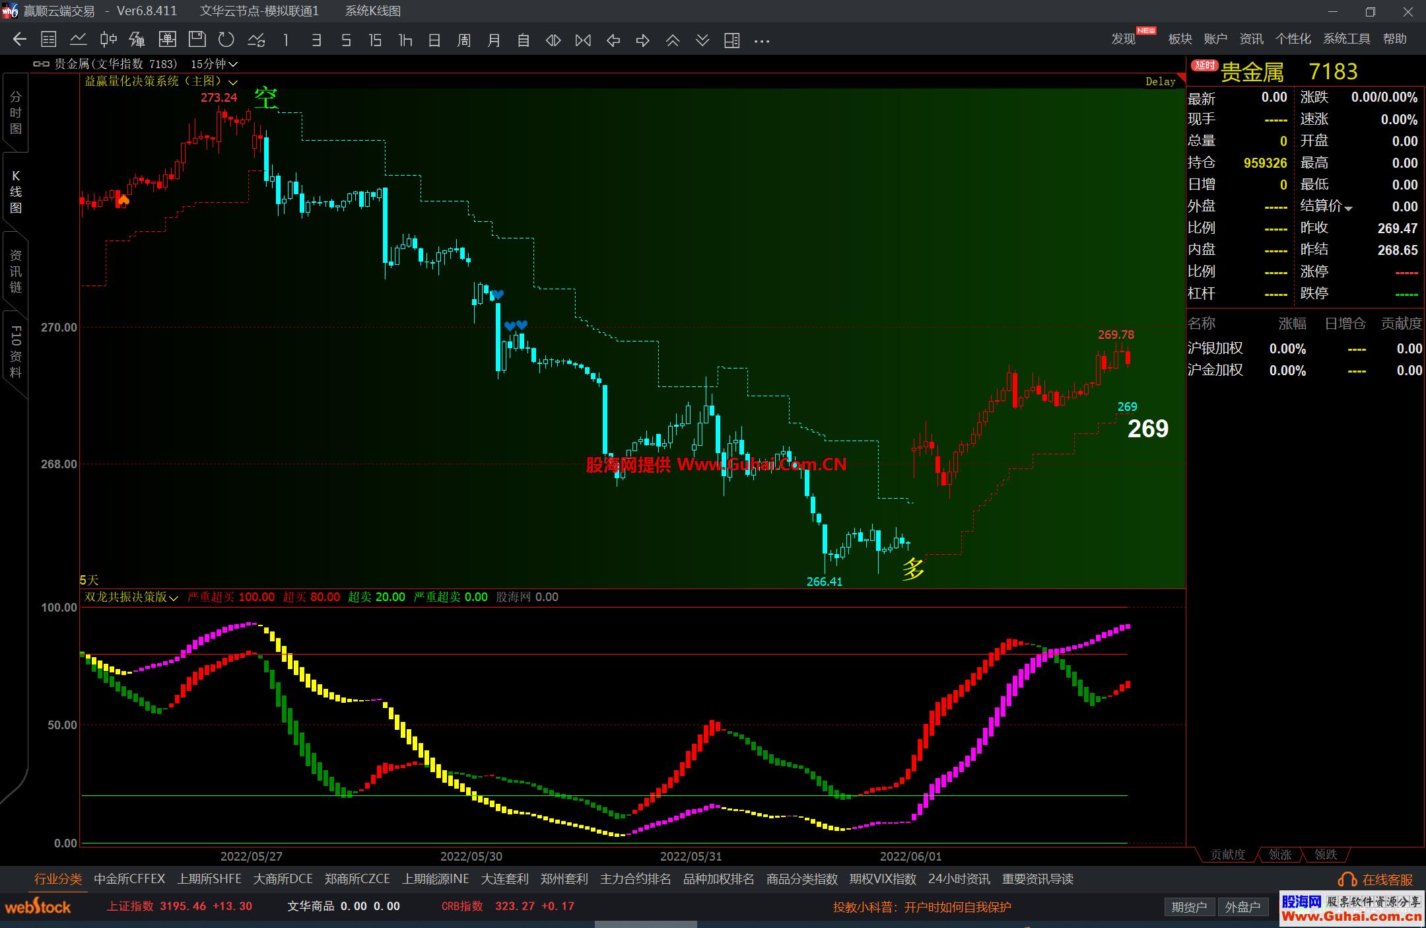Select the 1h period icon
1426x928 pixels.
(x=405, y=41)
